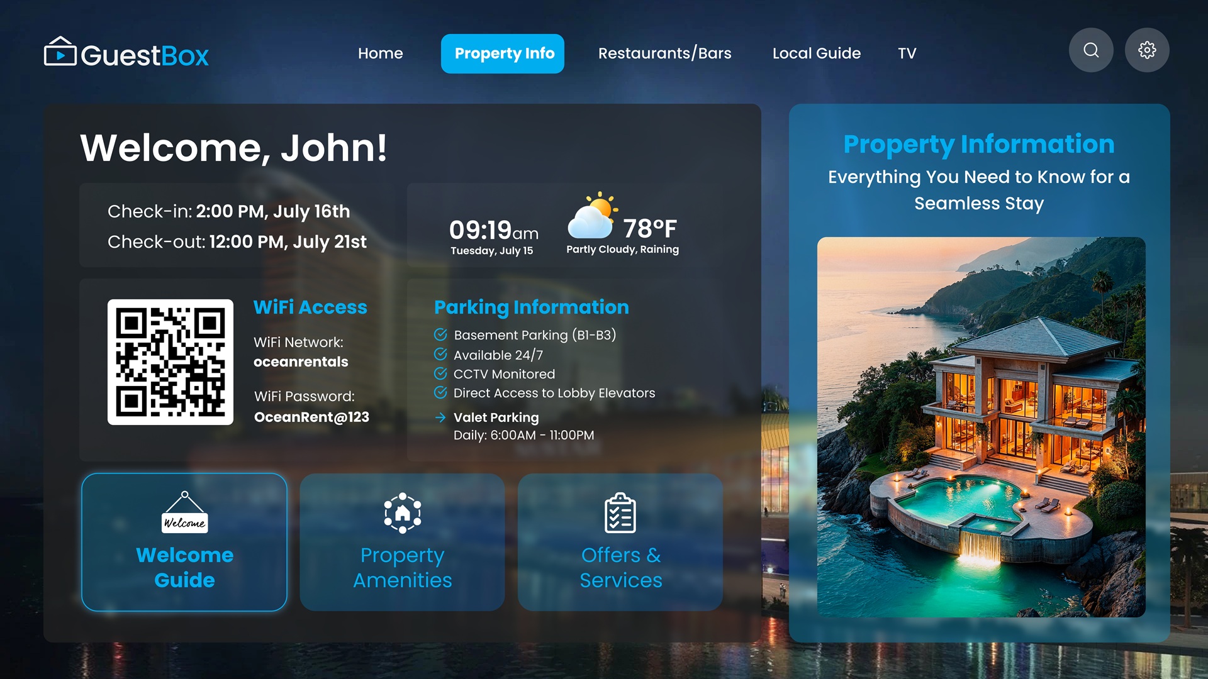
Task: Toggle the CCTV Monitored checkmark
Action: point(440,373)
